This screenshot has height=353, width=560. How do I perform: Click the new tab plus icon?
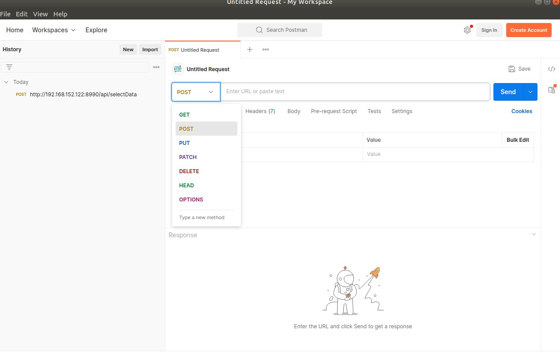click(250, 49)
